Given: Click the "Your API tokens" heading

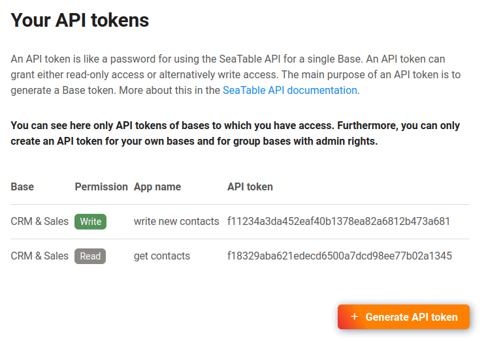Looking at the screenshot, I should (80, 20).
